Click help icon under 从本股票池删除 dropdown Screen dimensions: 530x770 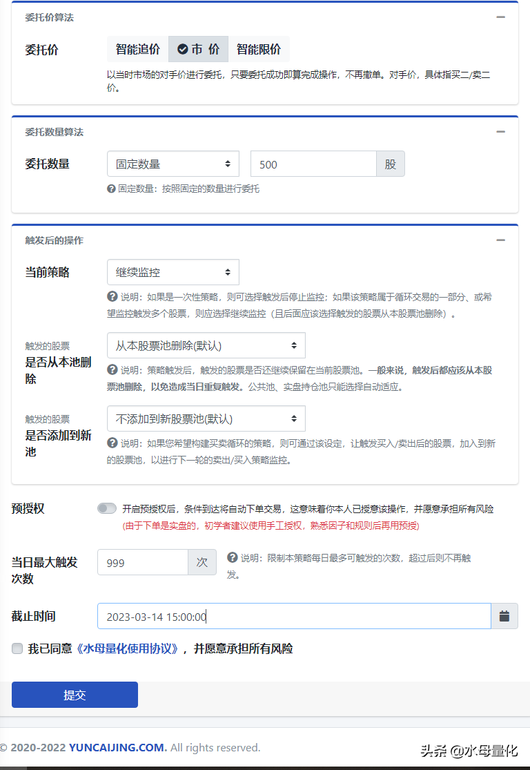click(112, 369)
